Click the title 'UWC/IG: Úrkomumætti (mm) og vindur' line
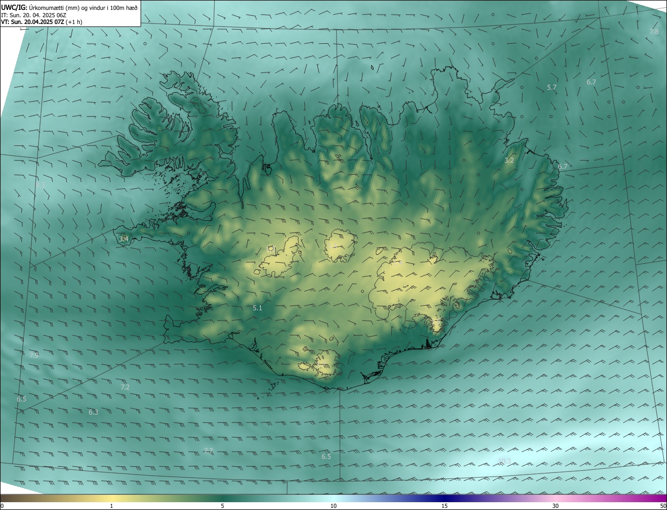 (69, 7)
